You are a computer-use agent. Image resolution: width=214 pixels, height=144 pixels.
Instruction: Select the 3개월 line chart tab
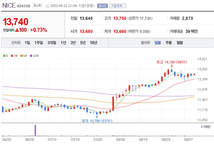52,43
